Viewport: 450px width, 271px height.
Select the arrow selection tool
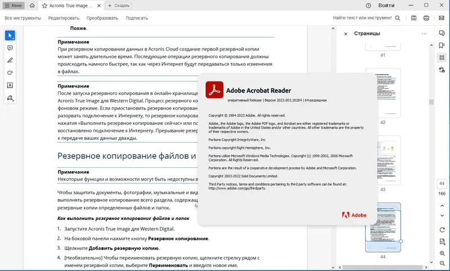10,35
